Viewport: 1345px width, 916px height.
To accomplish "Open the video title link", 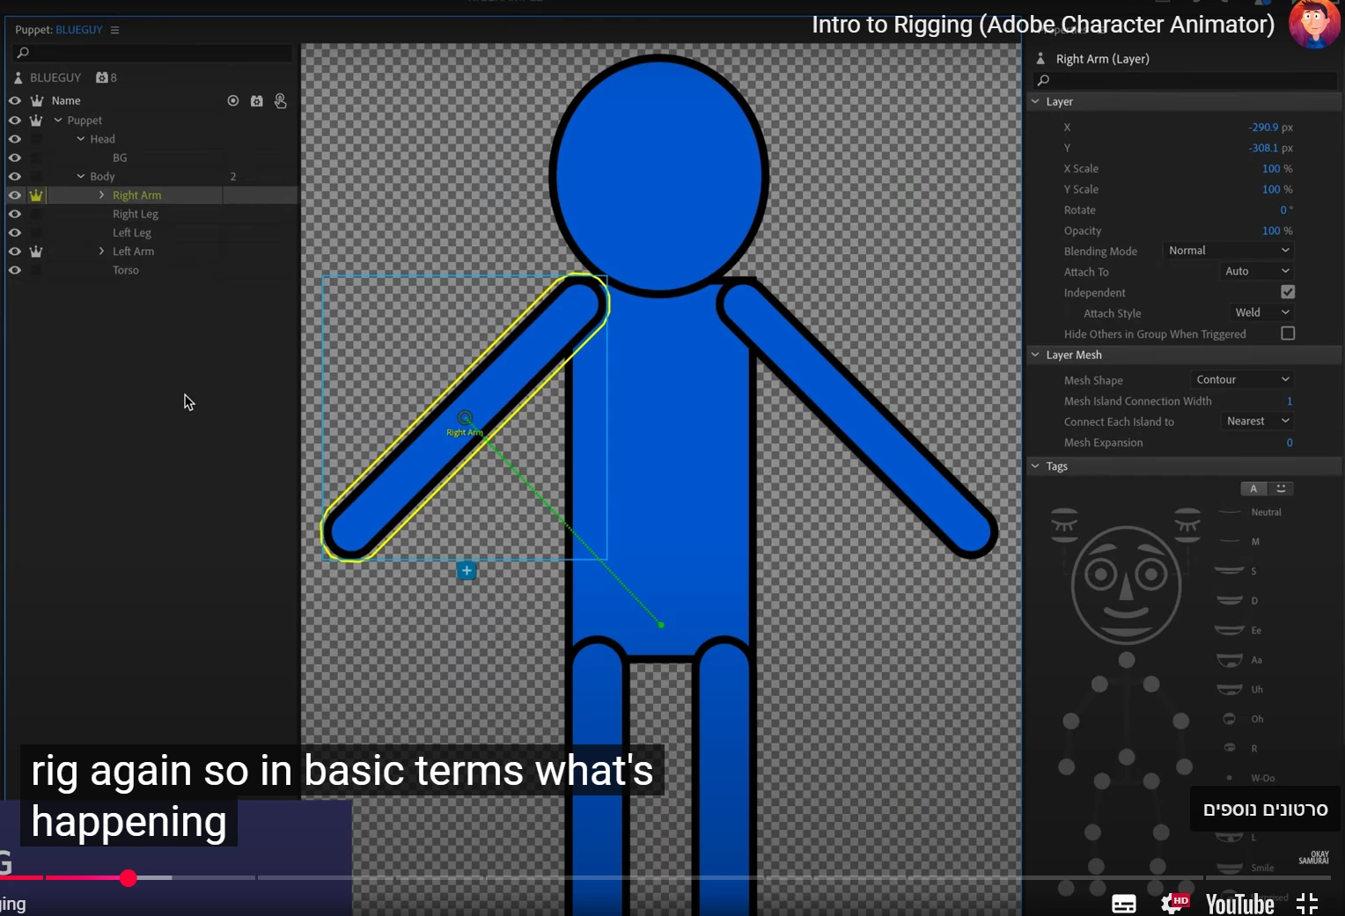I will pyautogui.click(x=1043, y=25).
